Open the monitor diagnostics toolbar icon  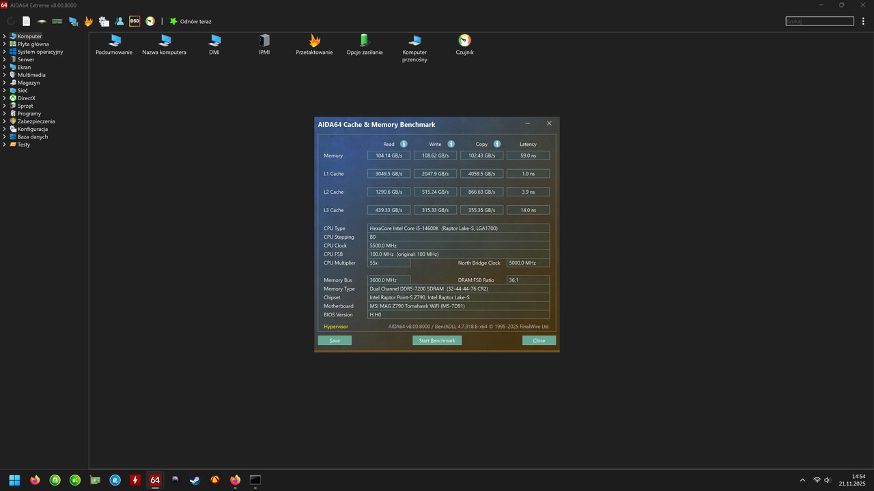click(x=73, y=21)
